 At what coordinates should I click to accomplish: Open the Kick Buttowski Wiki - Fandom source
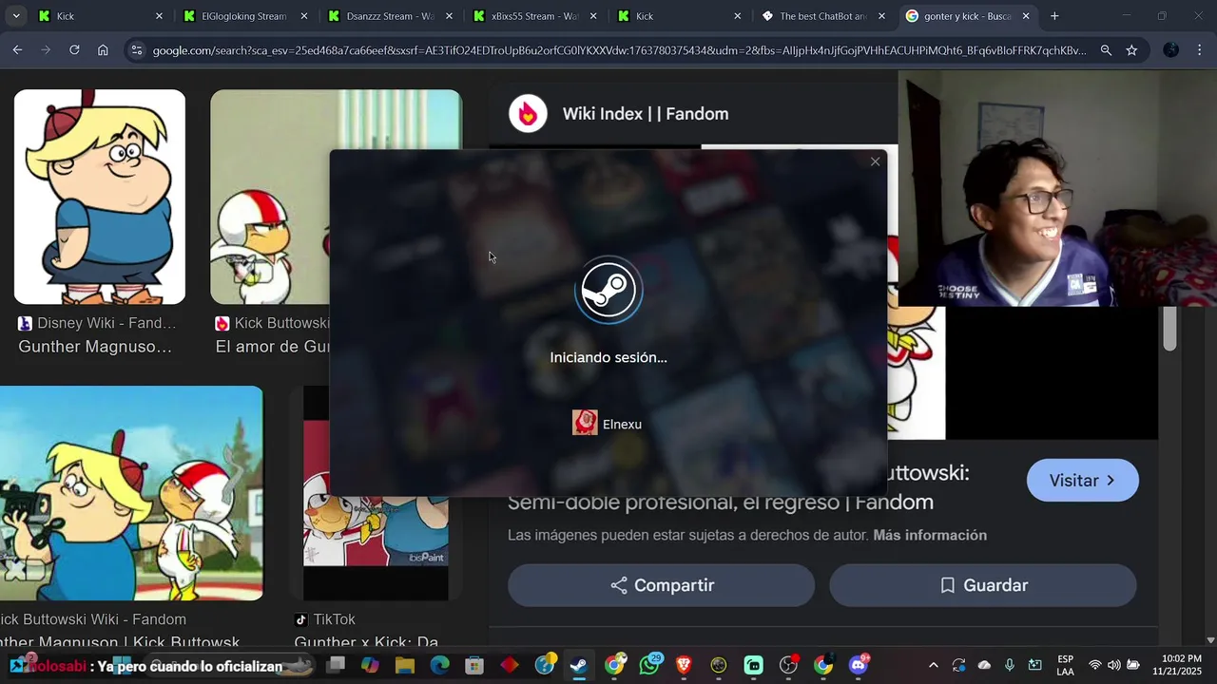click(93, 619)
